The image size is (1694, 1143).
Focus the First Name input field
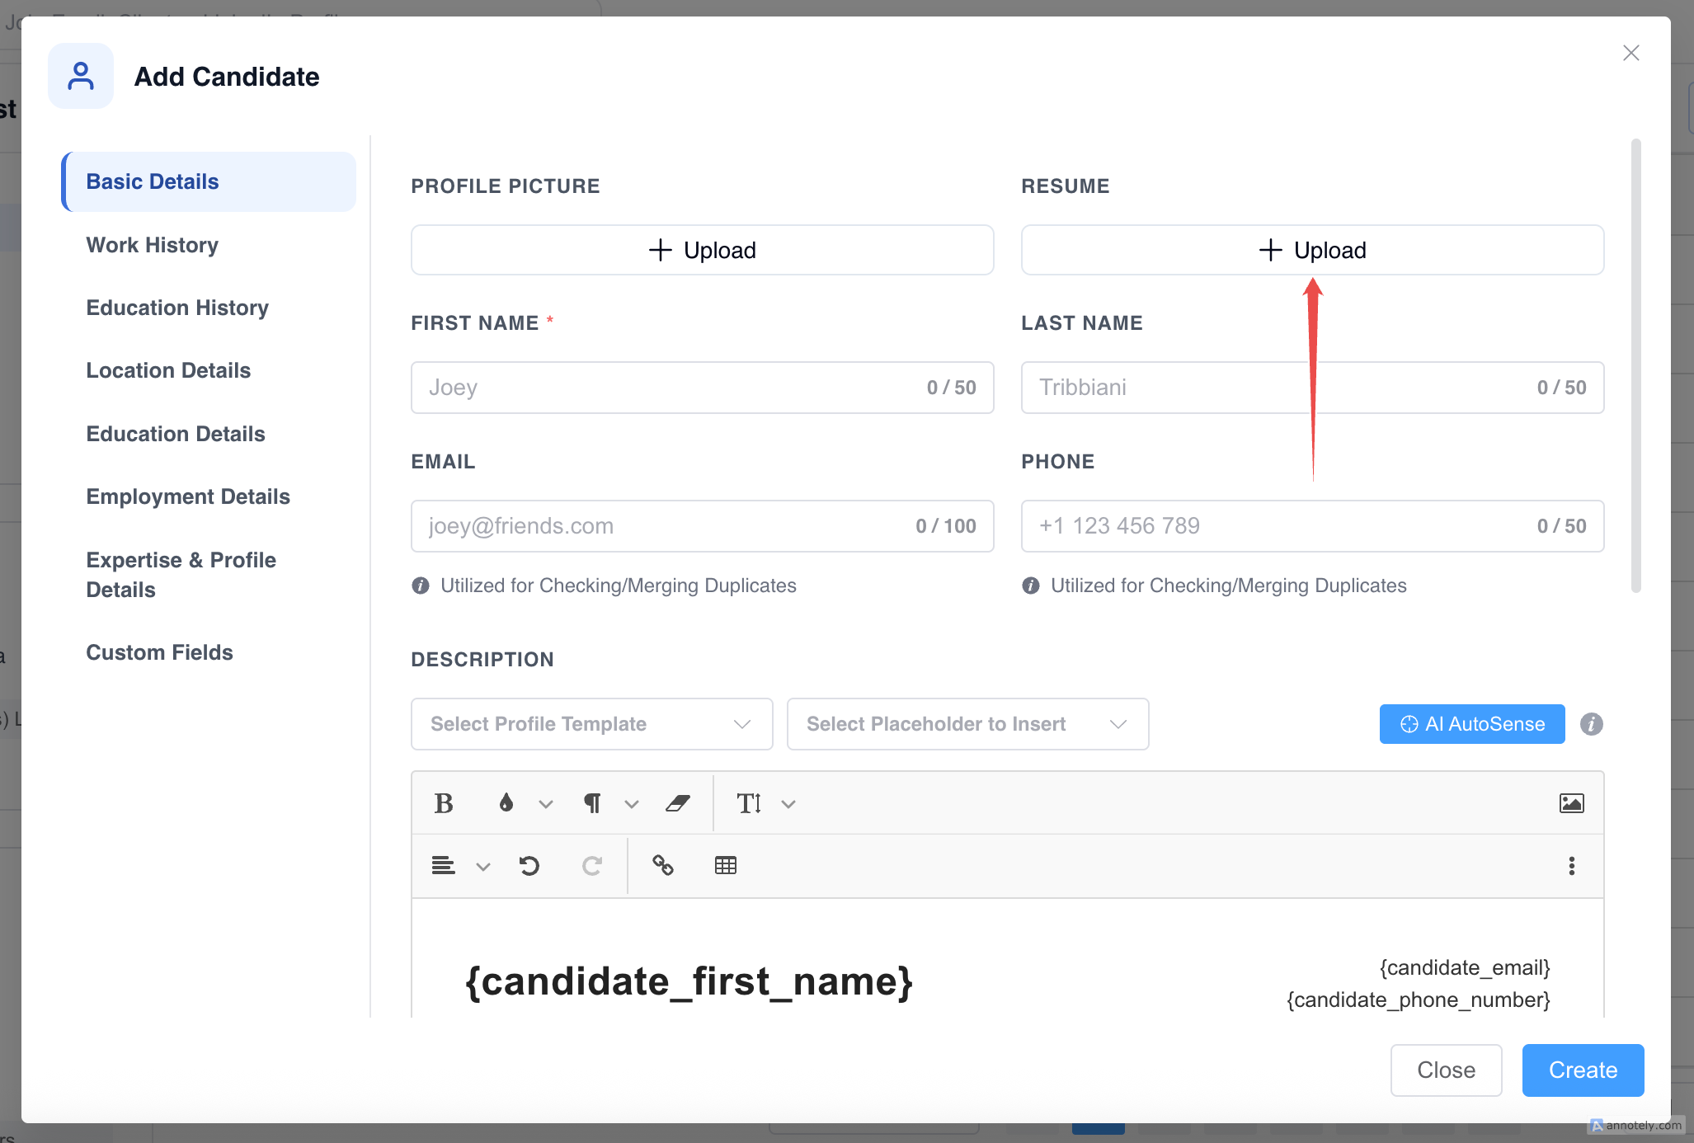click(703, 388)
